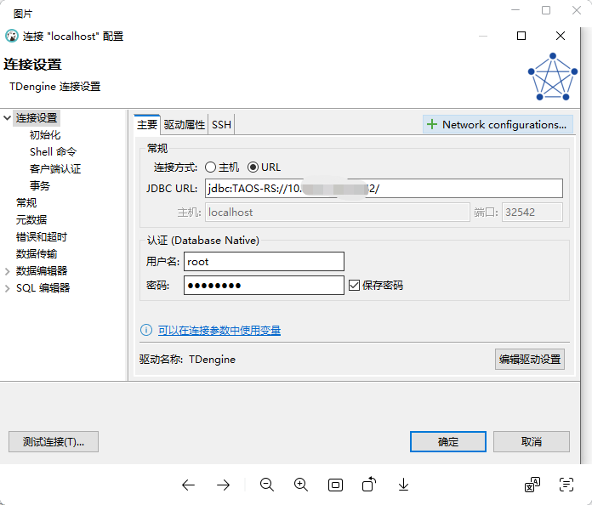Click into the JDBC URL field
The image size is (592, 505).
384,189
